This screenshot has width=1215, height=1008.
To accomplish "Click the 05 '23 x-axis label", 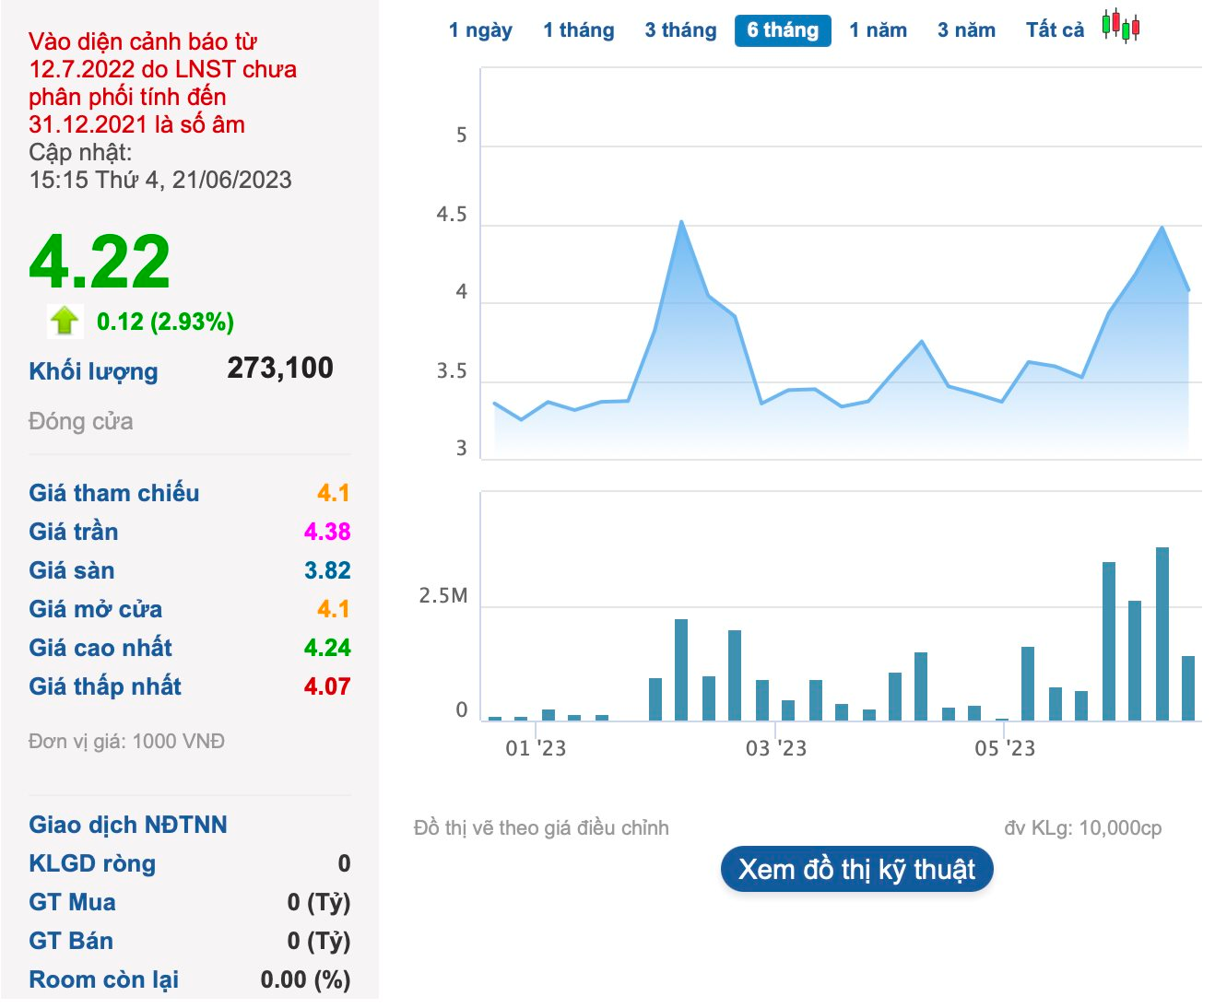I will pos(1005,748).
